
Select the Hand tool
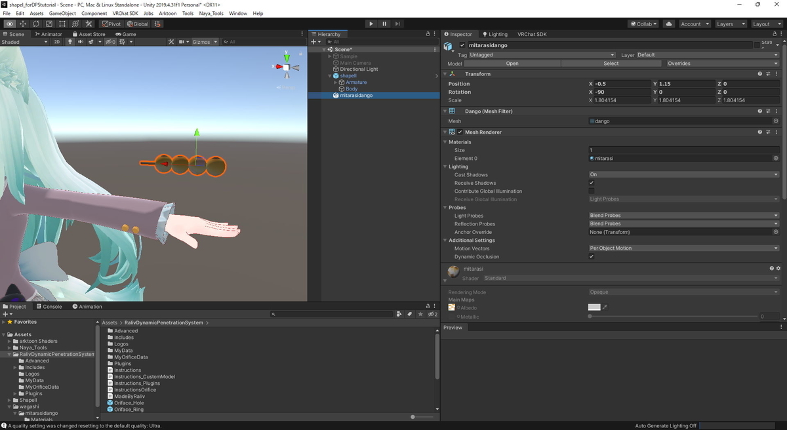tap(9, 24)
